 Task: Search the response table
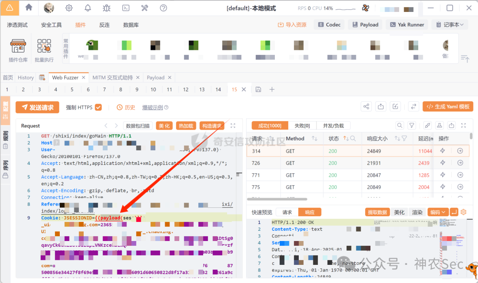(399, 125)
